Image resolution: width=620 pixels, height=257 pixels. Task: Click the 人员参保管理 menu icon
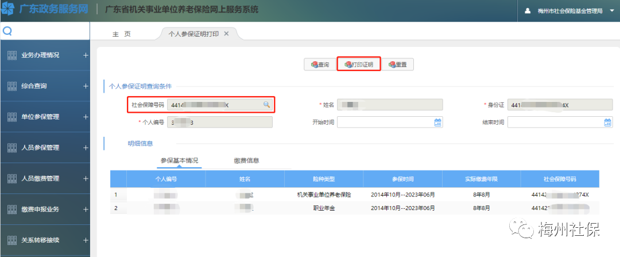point(12,148)
